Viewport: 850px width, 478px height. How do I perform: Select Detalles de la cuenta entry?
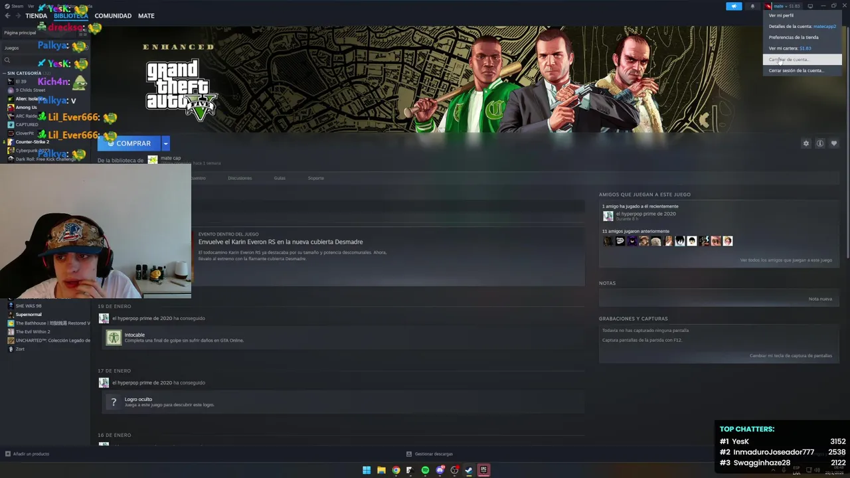(x=802, y=27)
